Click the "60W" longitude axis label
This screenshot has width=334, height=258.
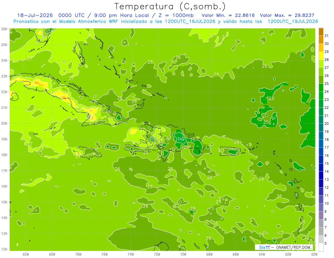315,254
